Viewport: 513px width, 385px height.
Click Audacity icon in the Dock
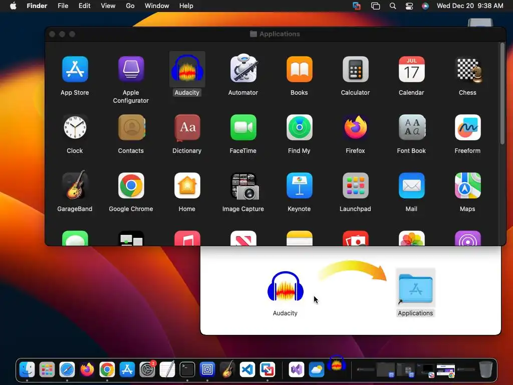pos(336,363)
